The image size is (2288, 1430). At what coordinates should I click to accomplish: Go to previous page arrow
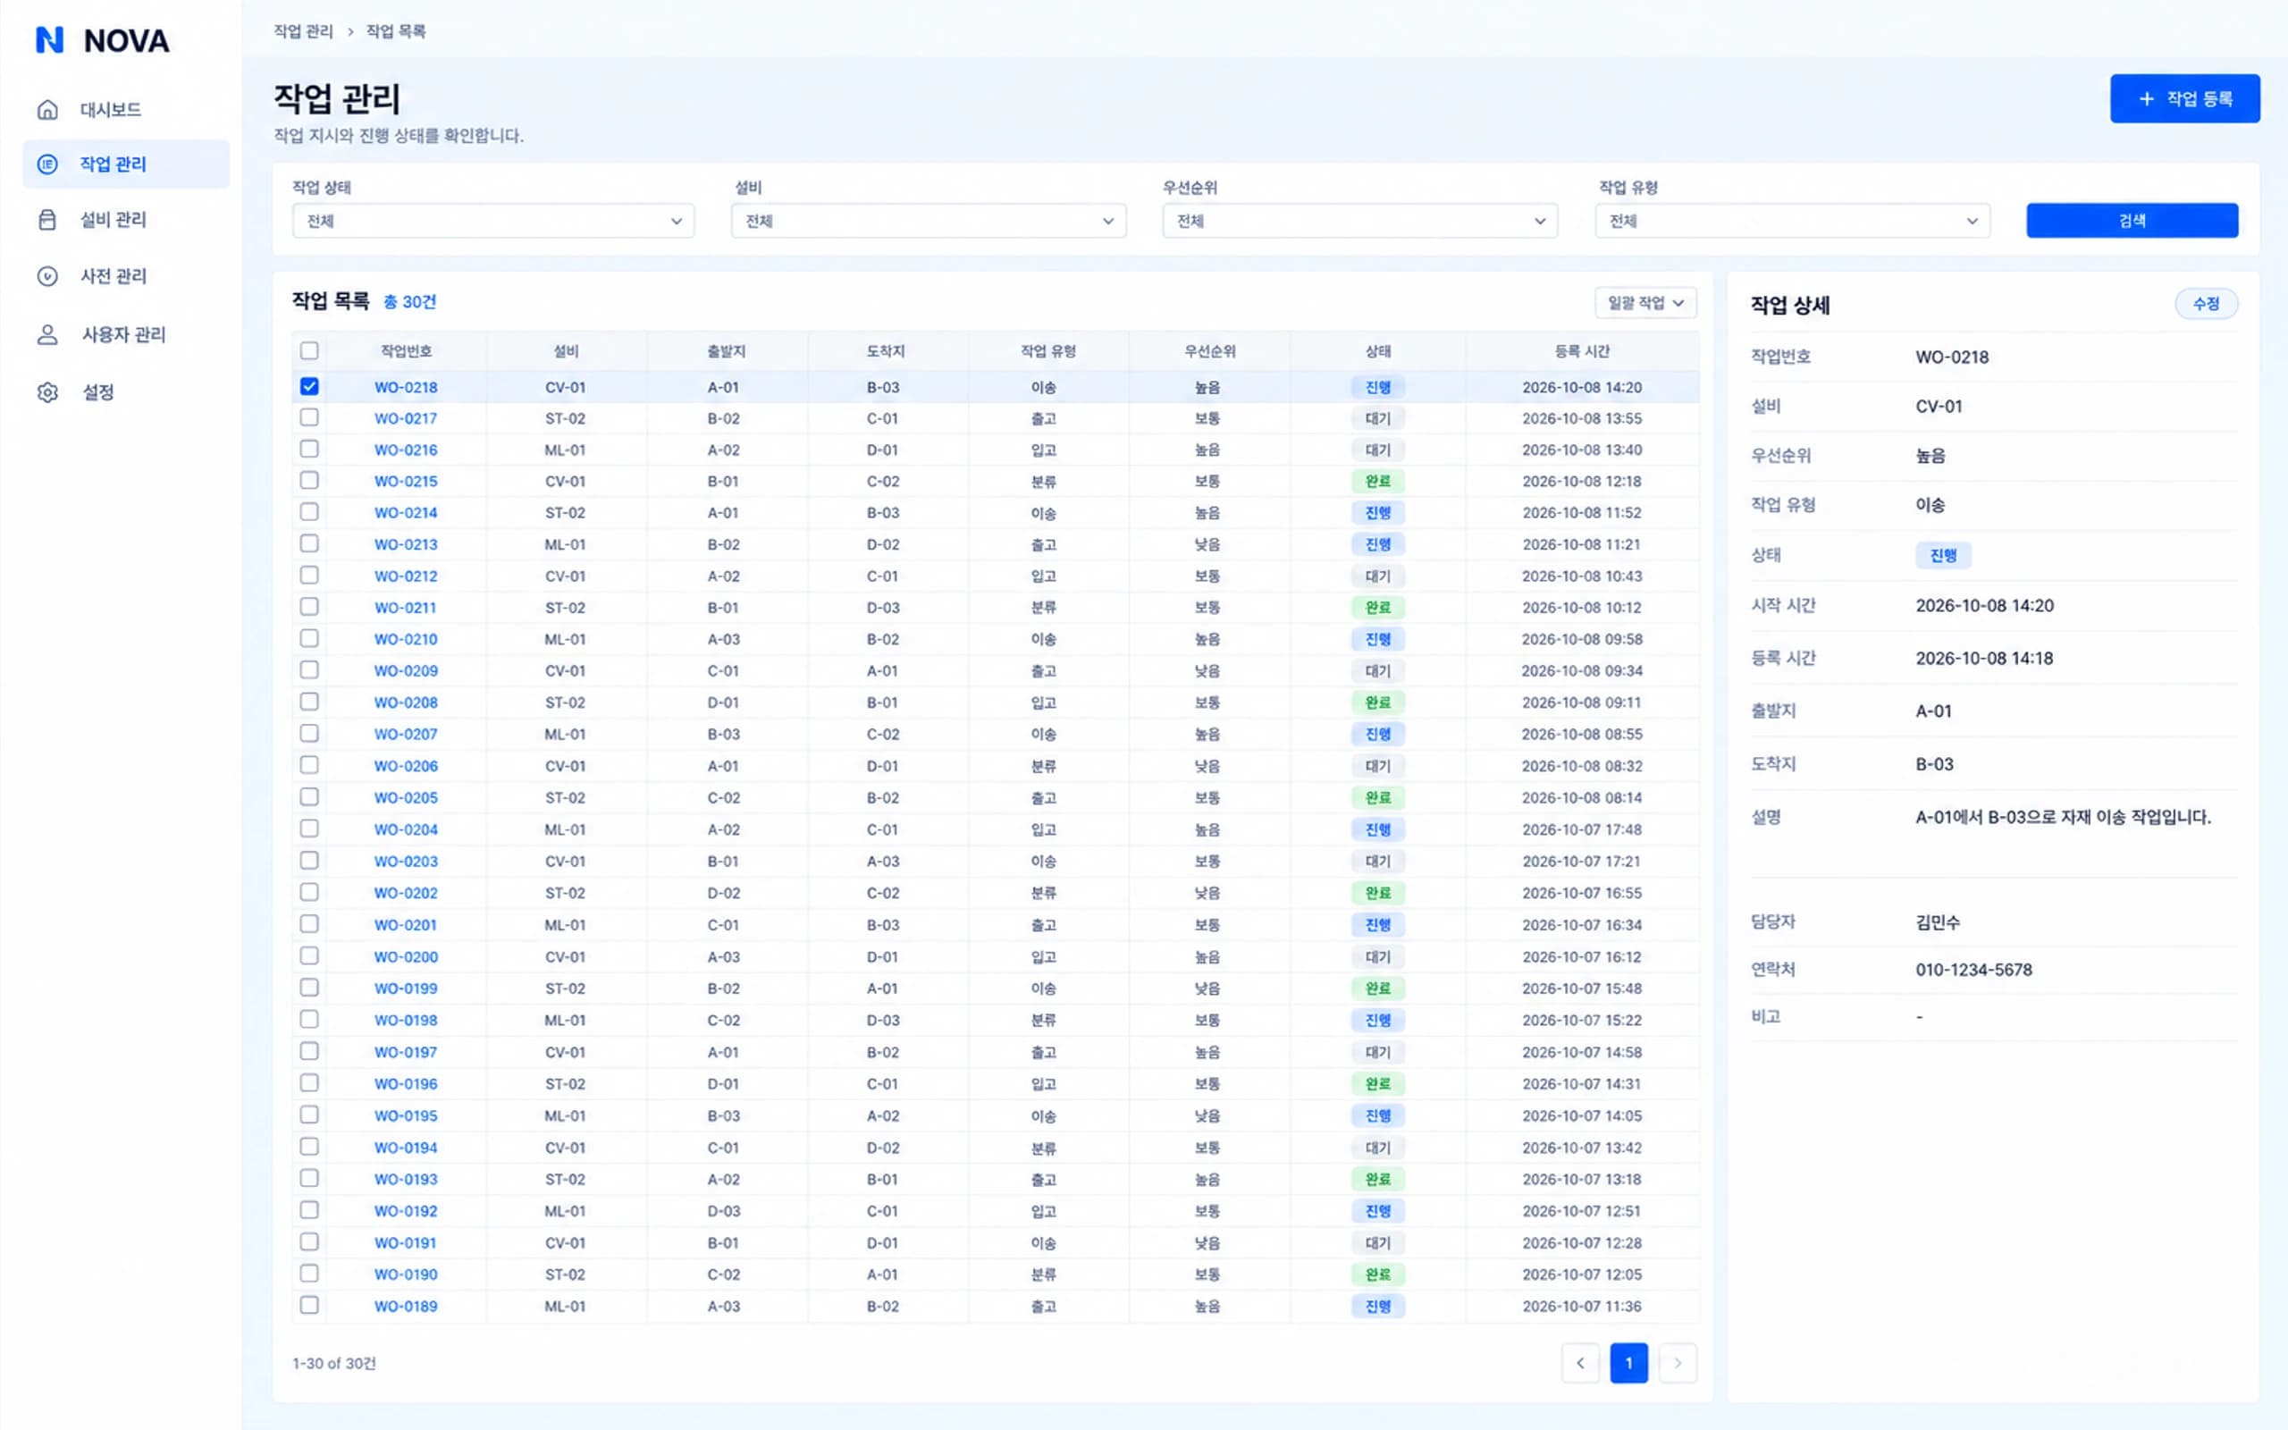(1580, 1363)
